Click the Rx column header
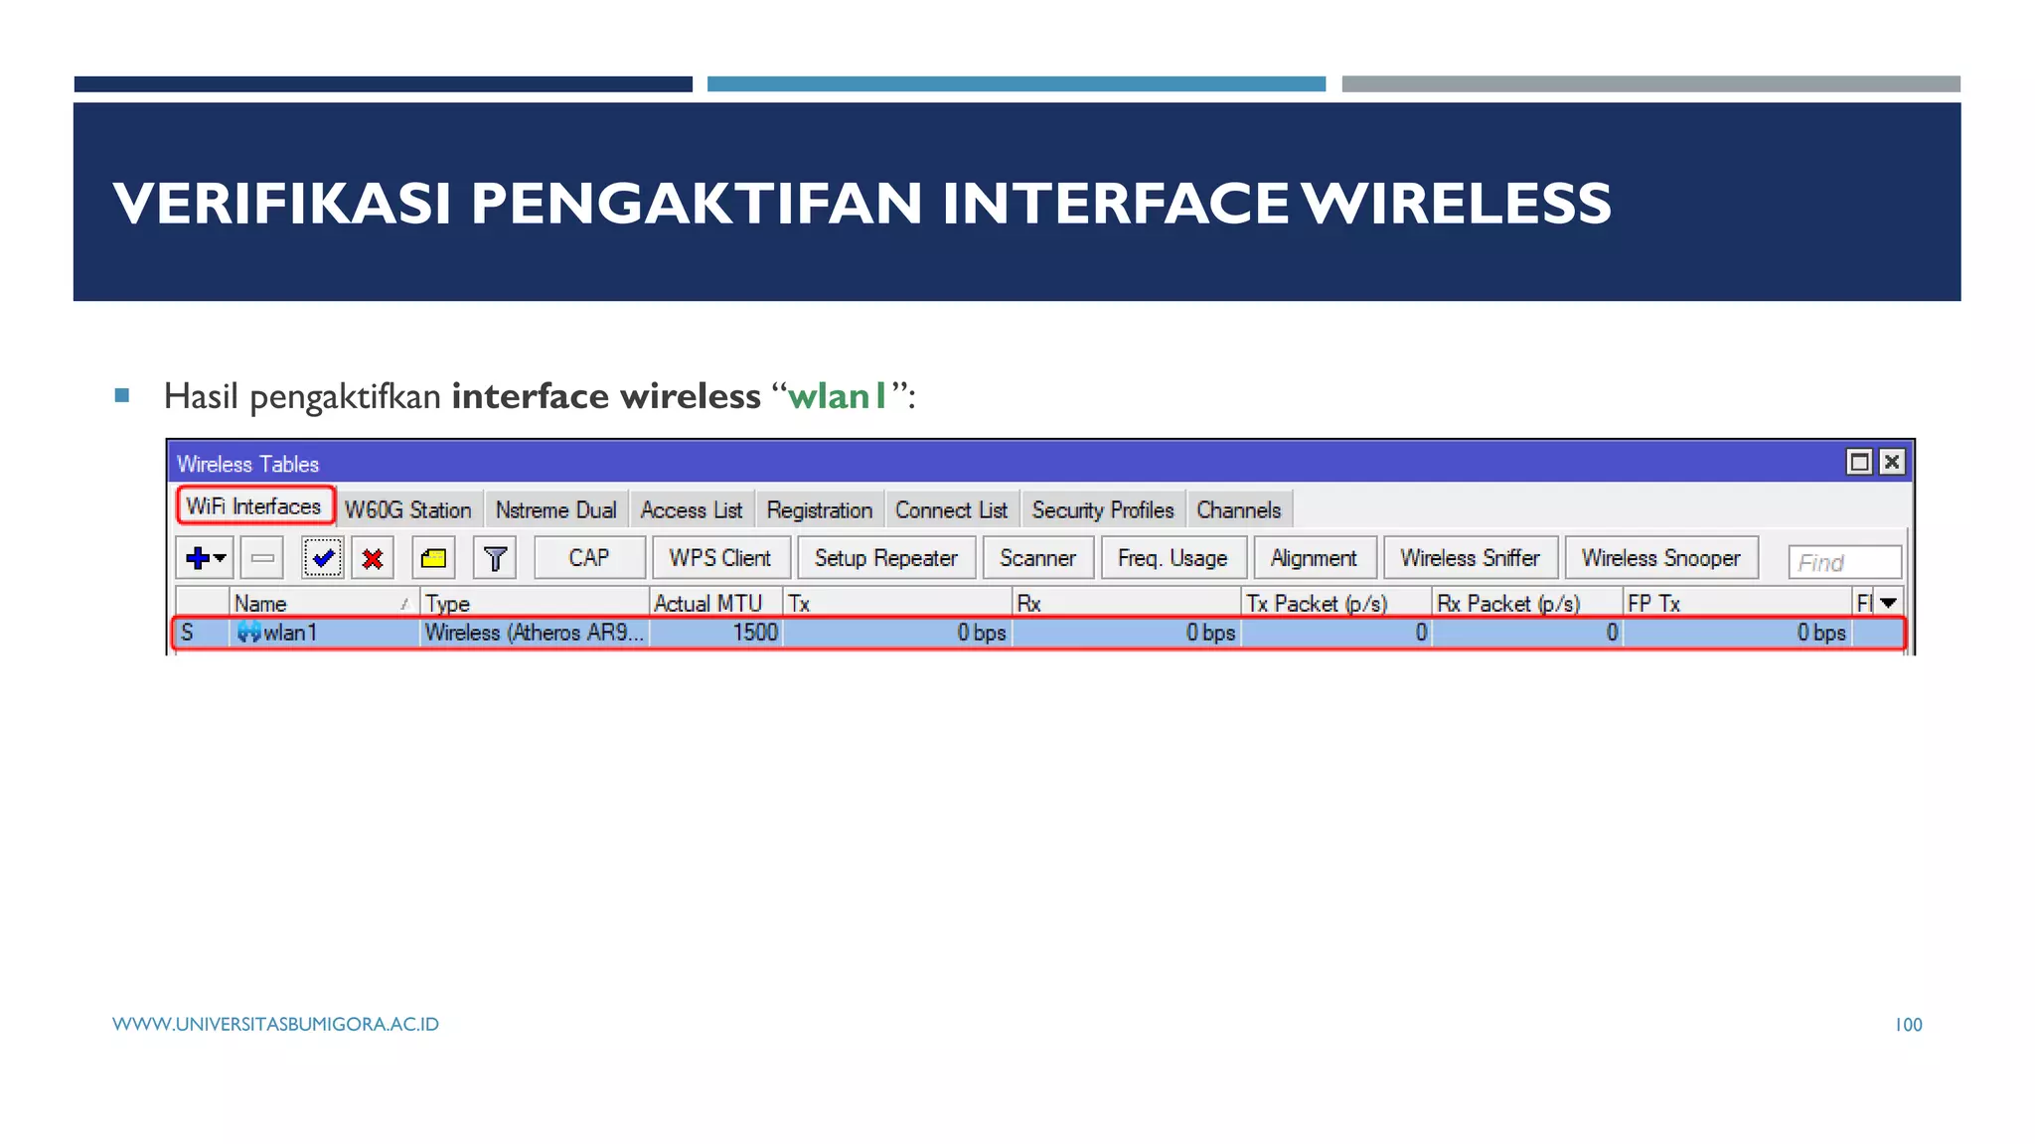This screenshot has width=2035, height=1144. (1127, 603)
